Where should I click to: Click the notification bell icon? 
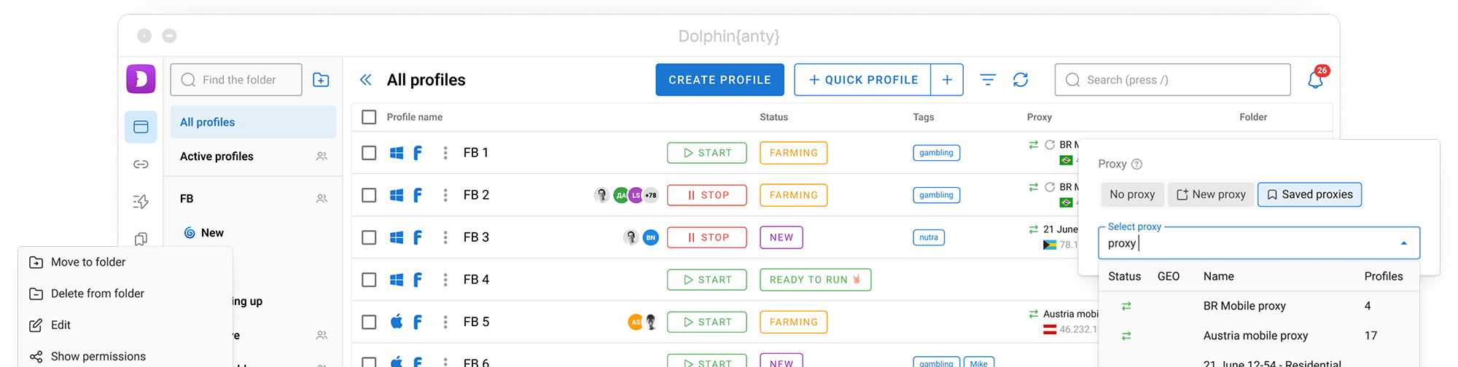coord(1315,80)
